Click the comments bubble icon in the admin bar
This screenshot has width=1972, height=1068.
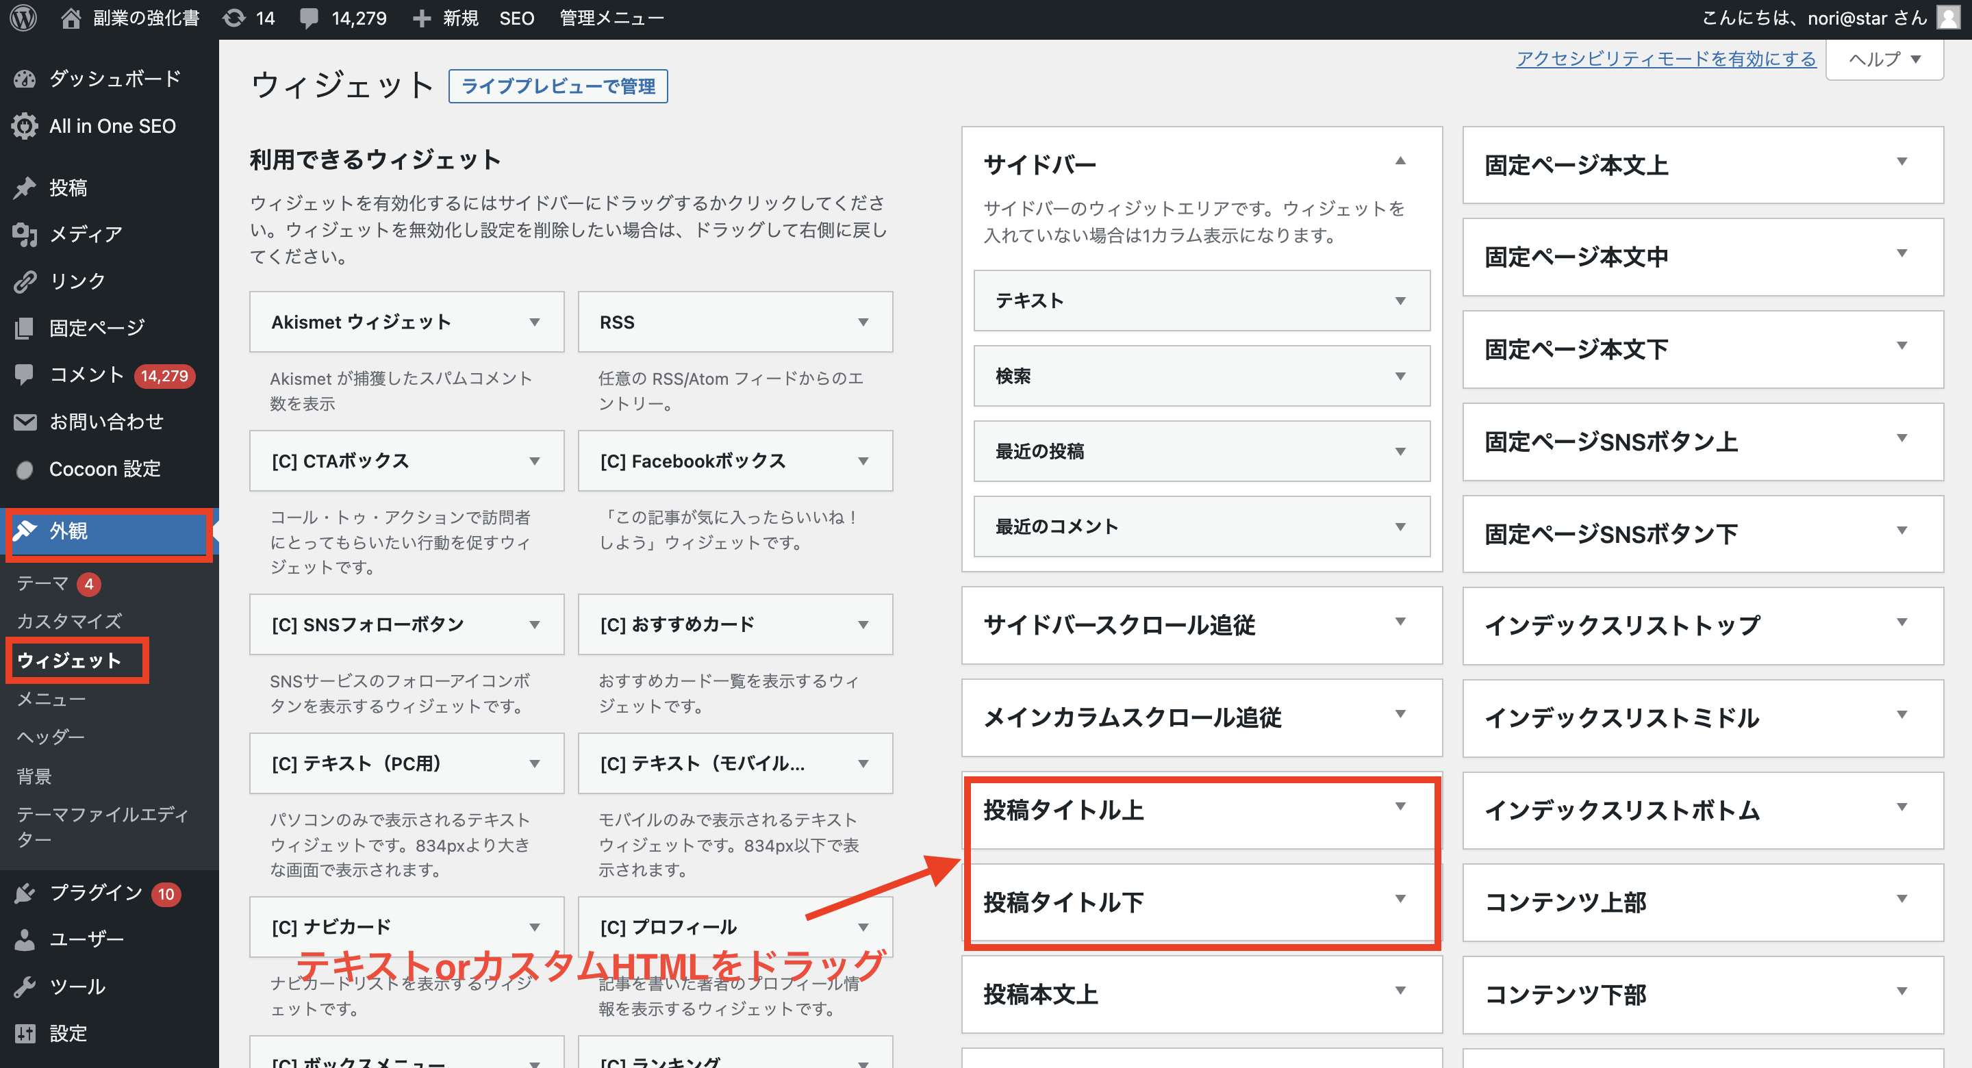coord(310,18)
